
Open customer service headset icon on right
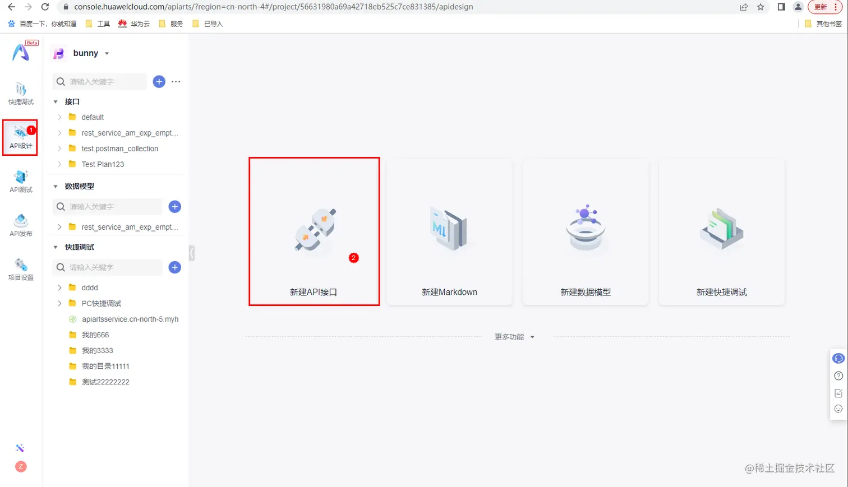838,359
